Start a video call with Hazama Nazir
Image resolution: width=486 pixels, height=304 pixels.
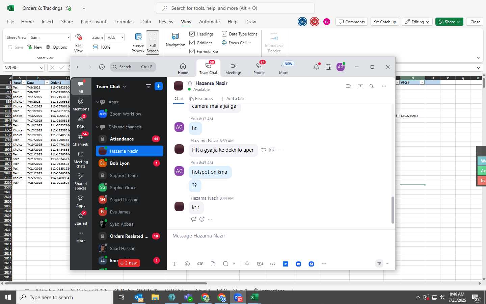[x=349, y=86]
